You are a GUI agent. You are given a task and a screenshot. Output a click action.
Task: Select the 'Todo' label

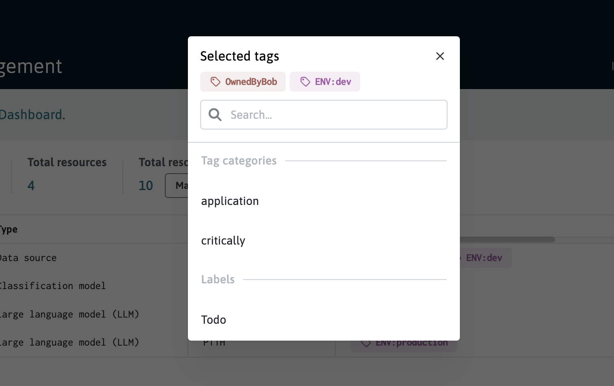(x=213, y=320)
